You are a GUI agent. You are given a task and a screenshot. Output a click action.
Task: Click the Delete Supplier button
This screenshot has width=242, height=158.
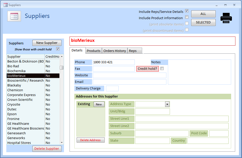tap(47, 148)
